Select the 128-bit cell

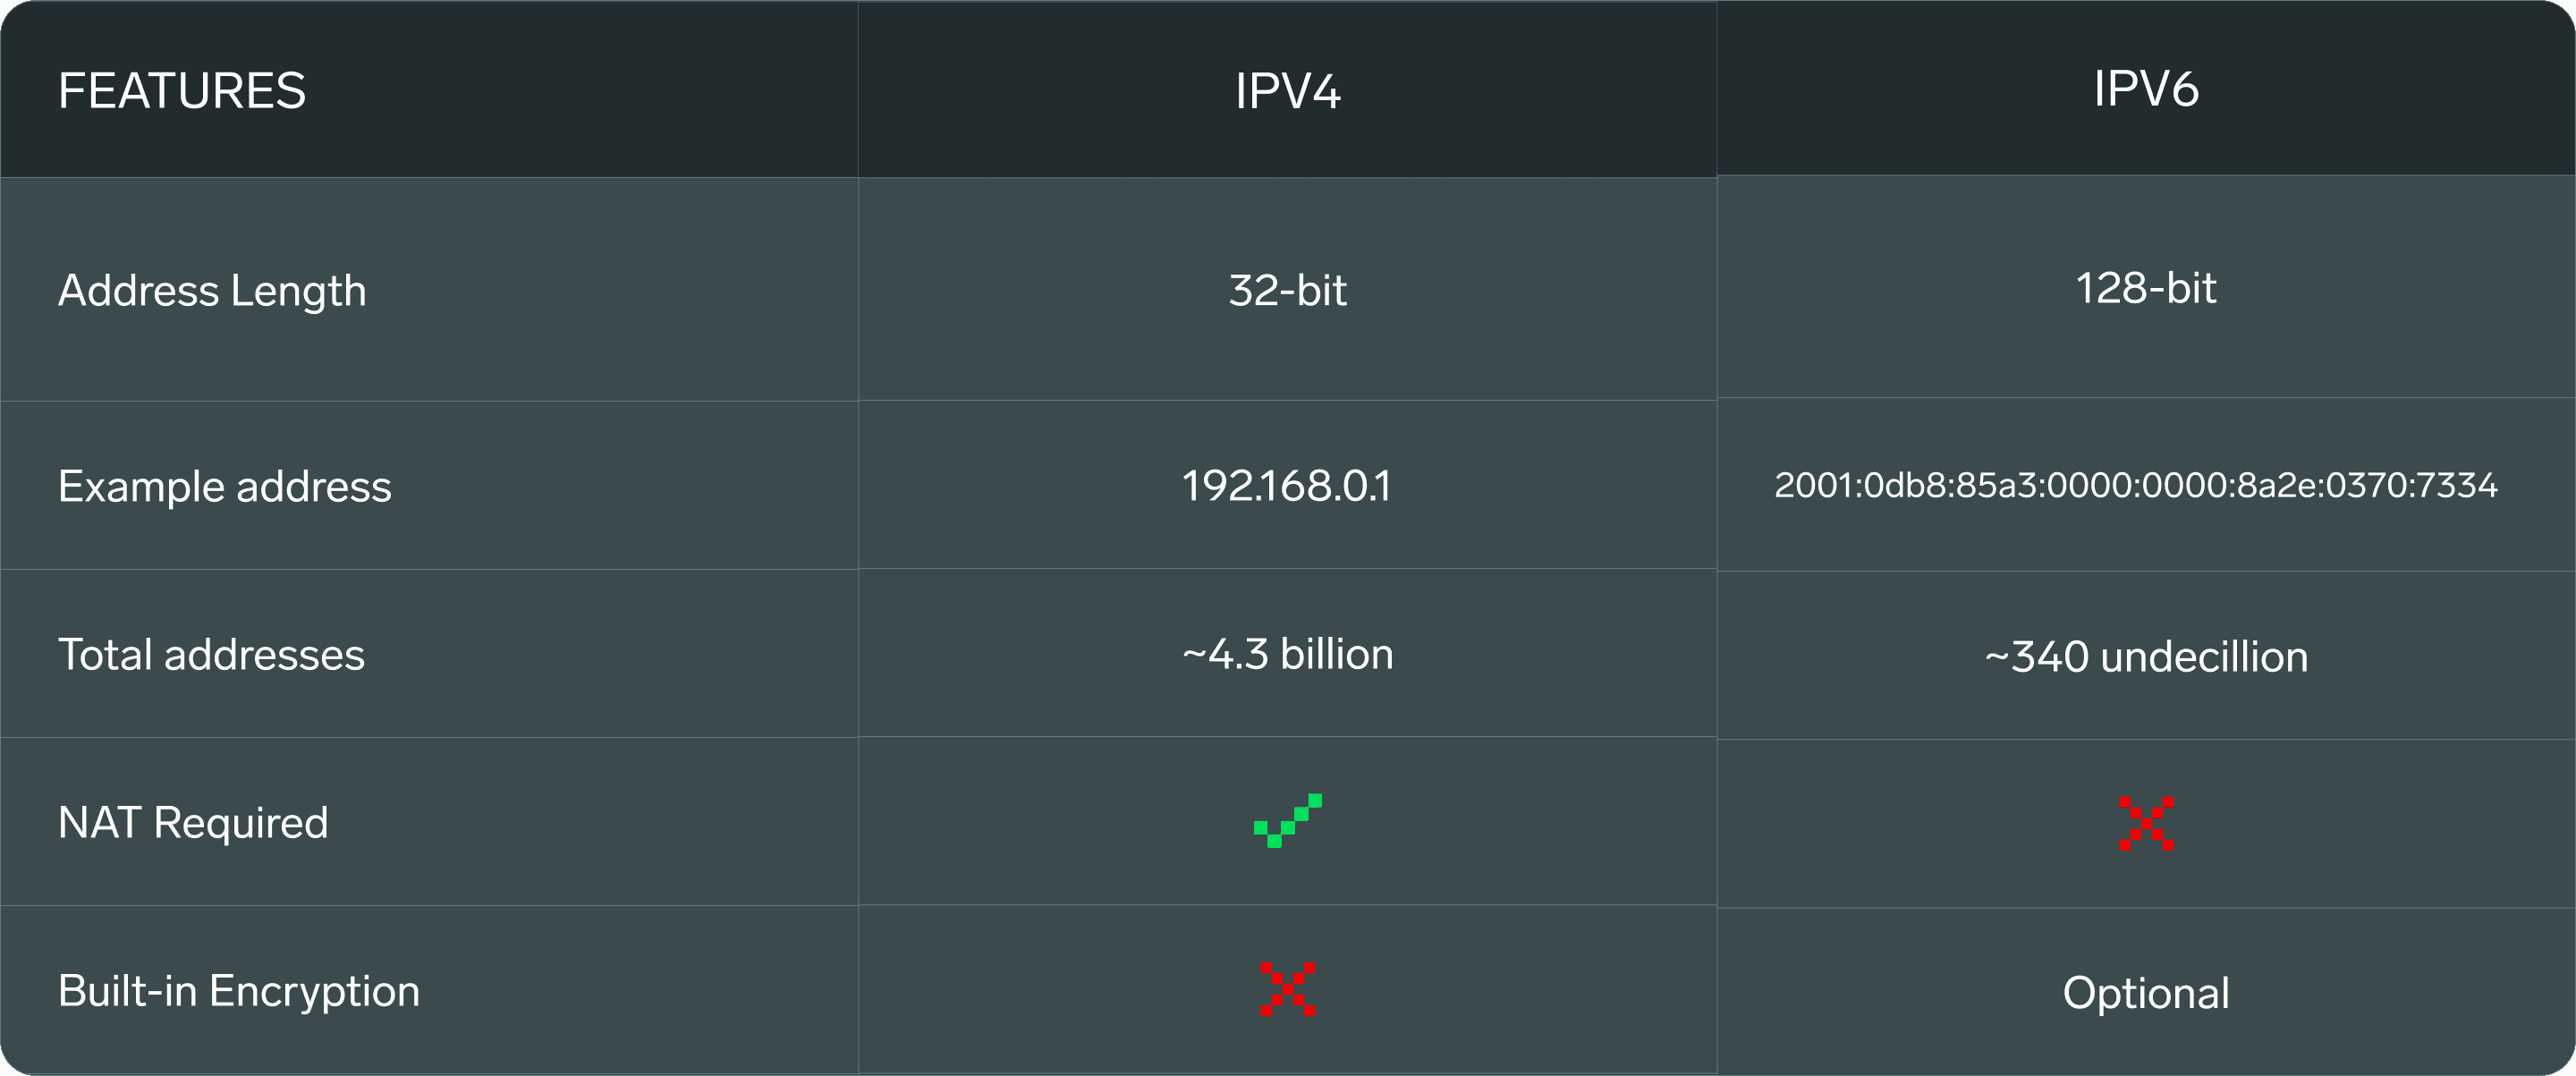(x=2146, y=289)
